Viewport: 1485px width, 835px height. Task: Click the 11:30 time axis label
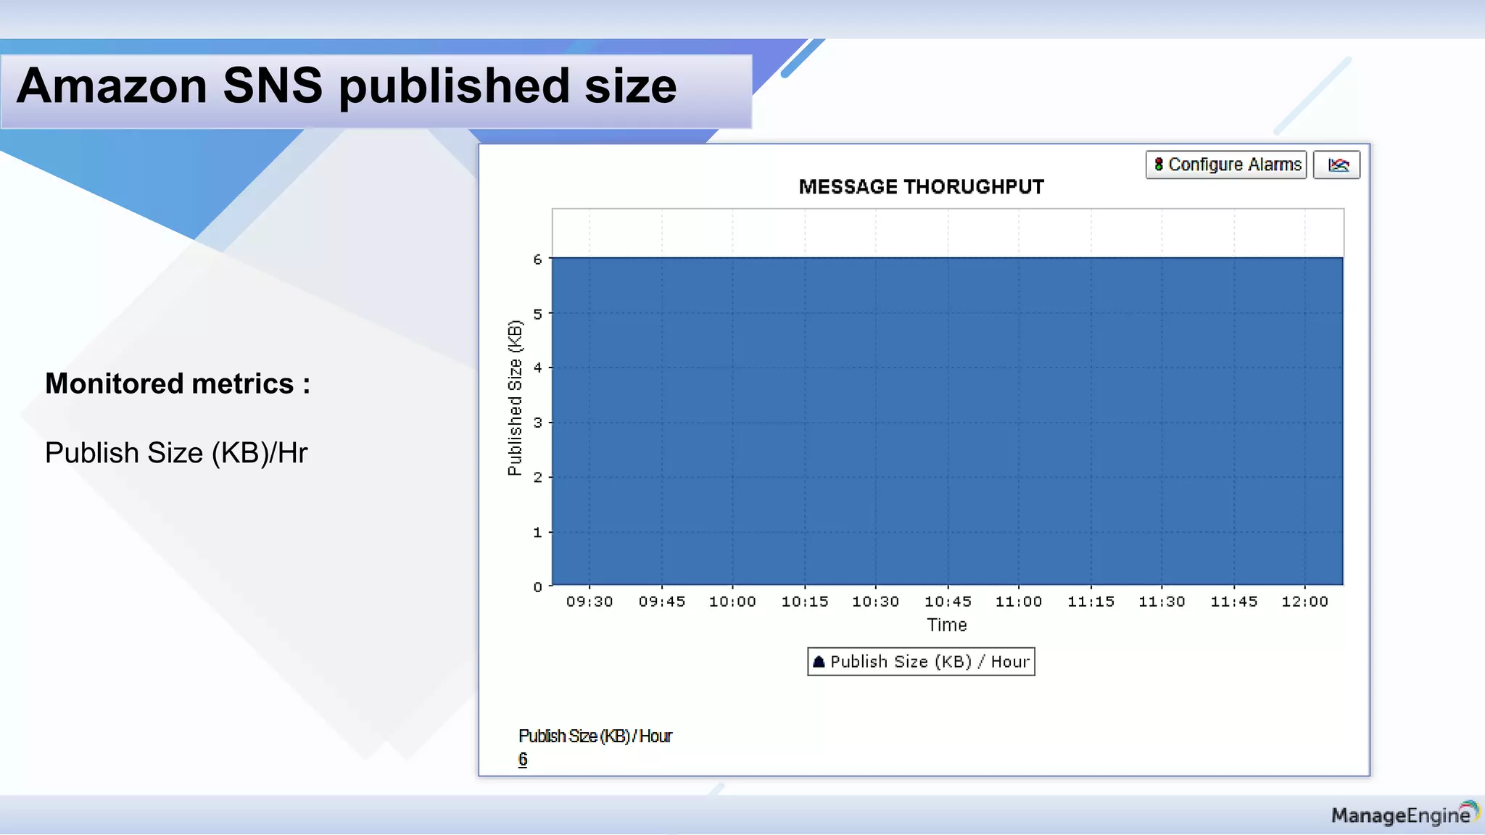(1162, 602)
